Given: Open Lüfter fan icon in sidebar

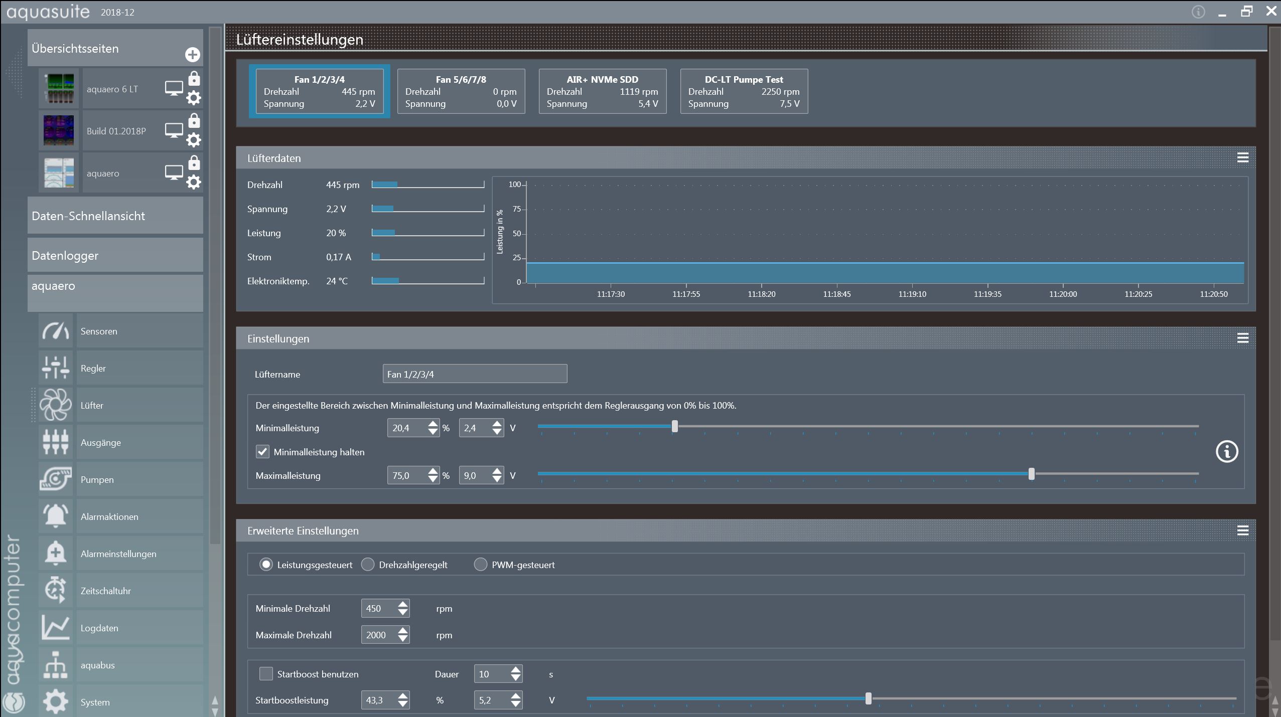Looking at the screenshot, I should click(56, 405).
